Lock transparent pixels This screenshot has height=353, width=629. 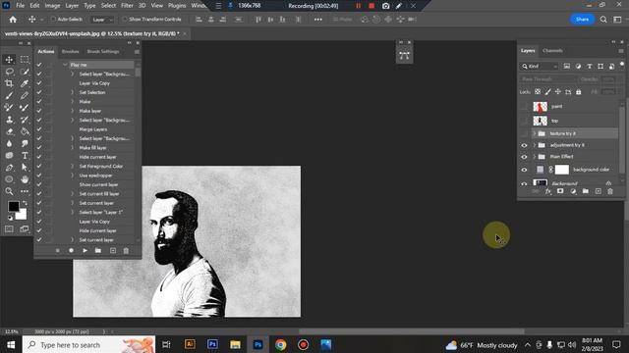point(538,92)
